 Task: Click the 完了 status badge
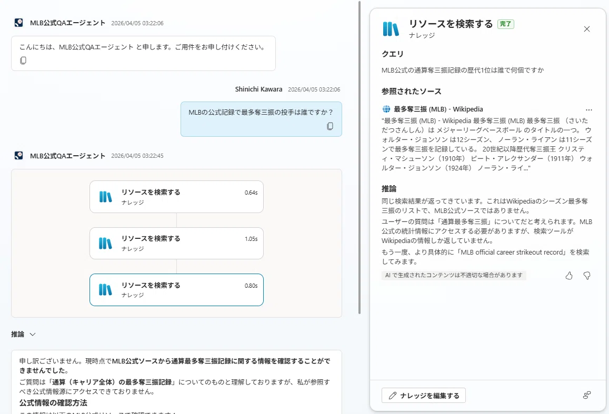pyautogui.click(x=506, y=24)
